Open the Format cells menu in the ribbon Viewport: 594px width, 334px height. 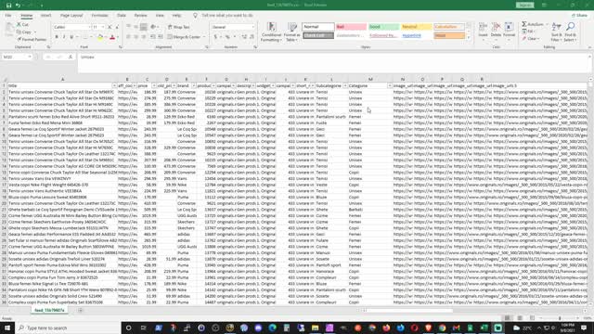(509, 31)
